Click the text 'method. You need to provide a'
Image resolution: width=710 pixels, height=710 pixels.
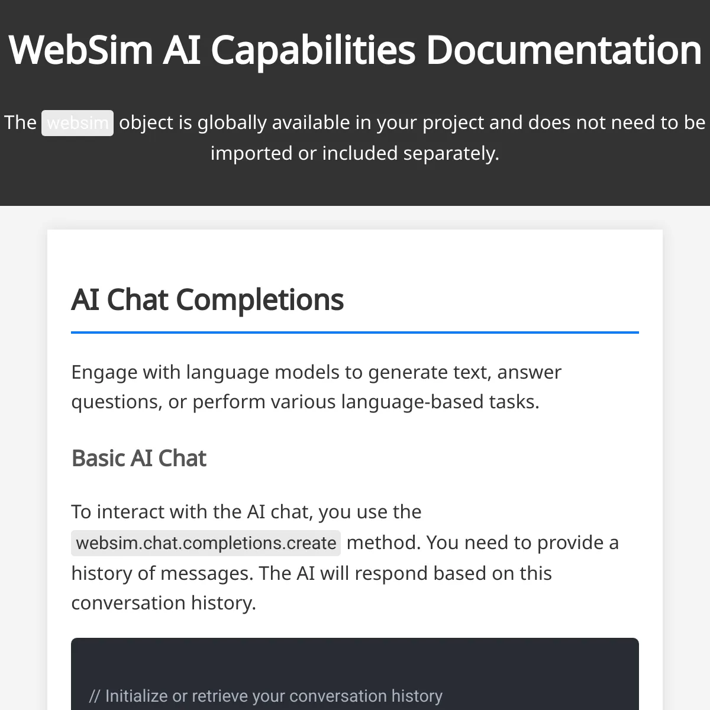click(x=483, y=543)
